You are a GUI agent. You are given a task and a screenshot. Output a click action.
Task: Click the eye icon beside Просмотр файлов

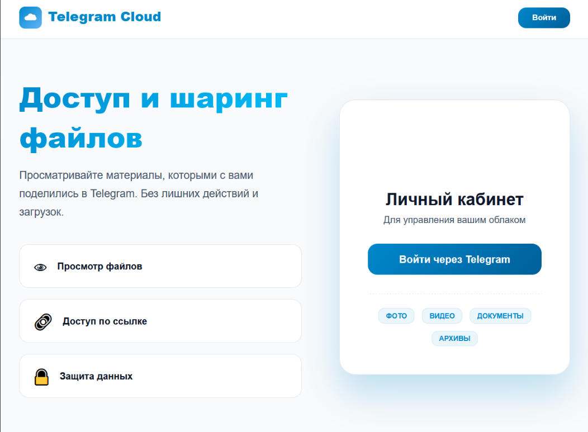(x=40, y=267)
